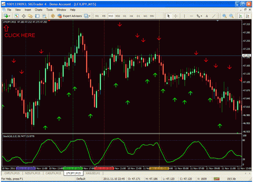Select the crosshair tool
Image resolution: width=253 pixels, height=182 pixels.
(x=176, y=16)
